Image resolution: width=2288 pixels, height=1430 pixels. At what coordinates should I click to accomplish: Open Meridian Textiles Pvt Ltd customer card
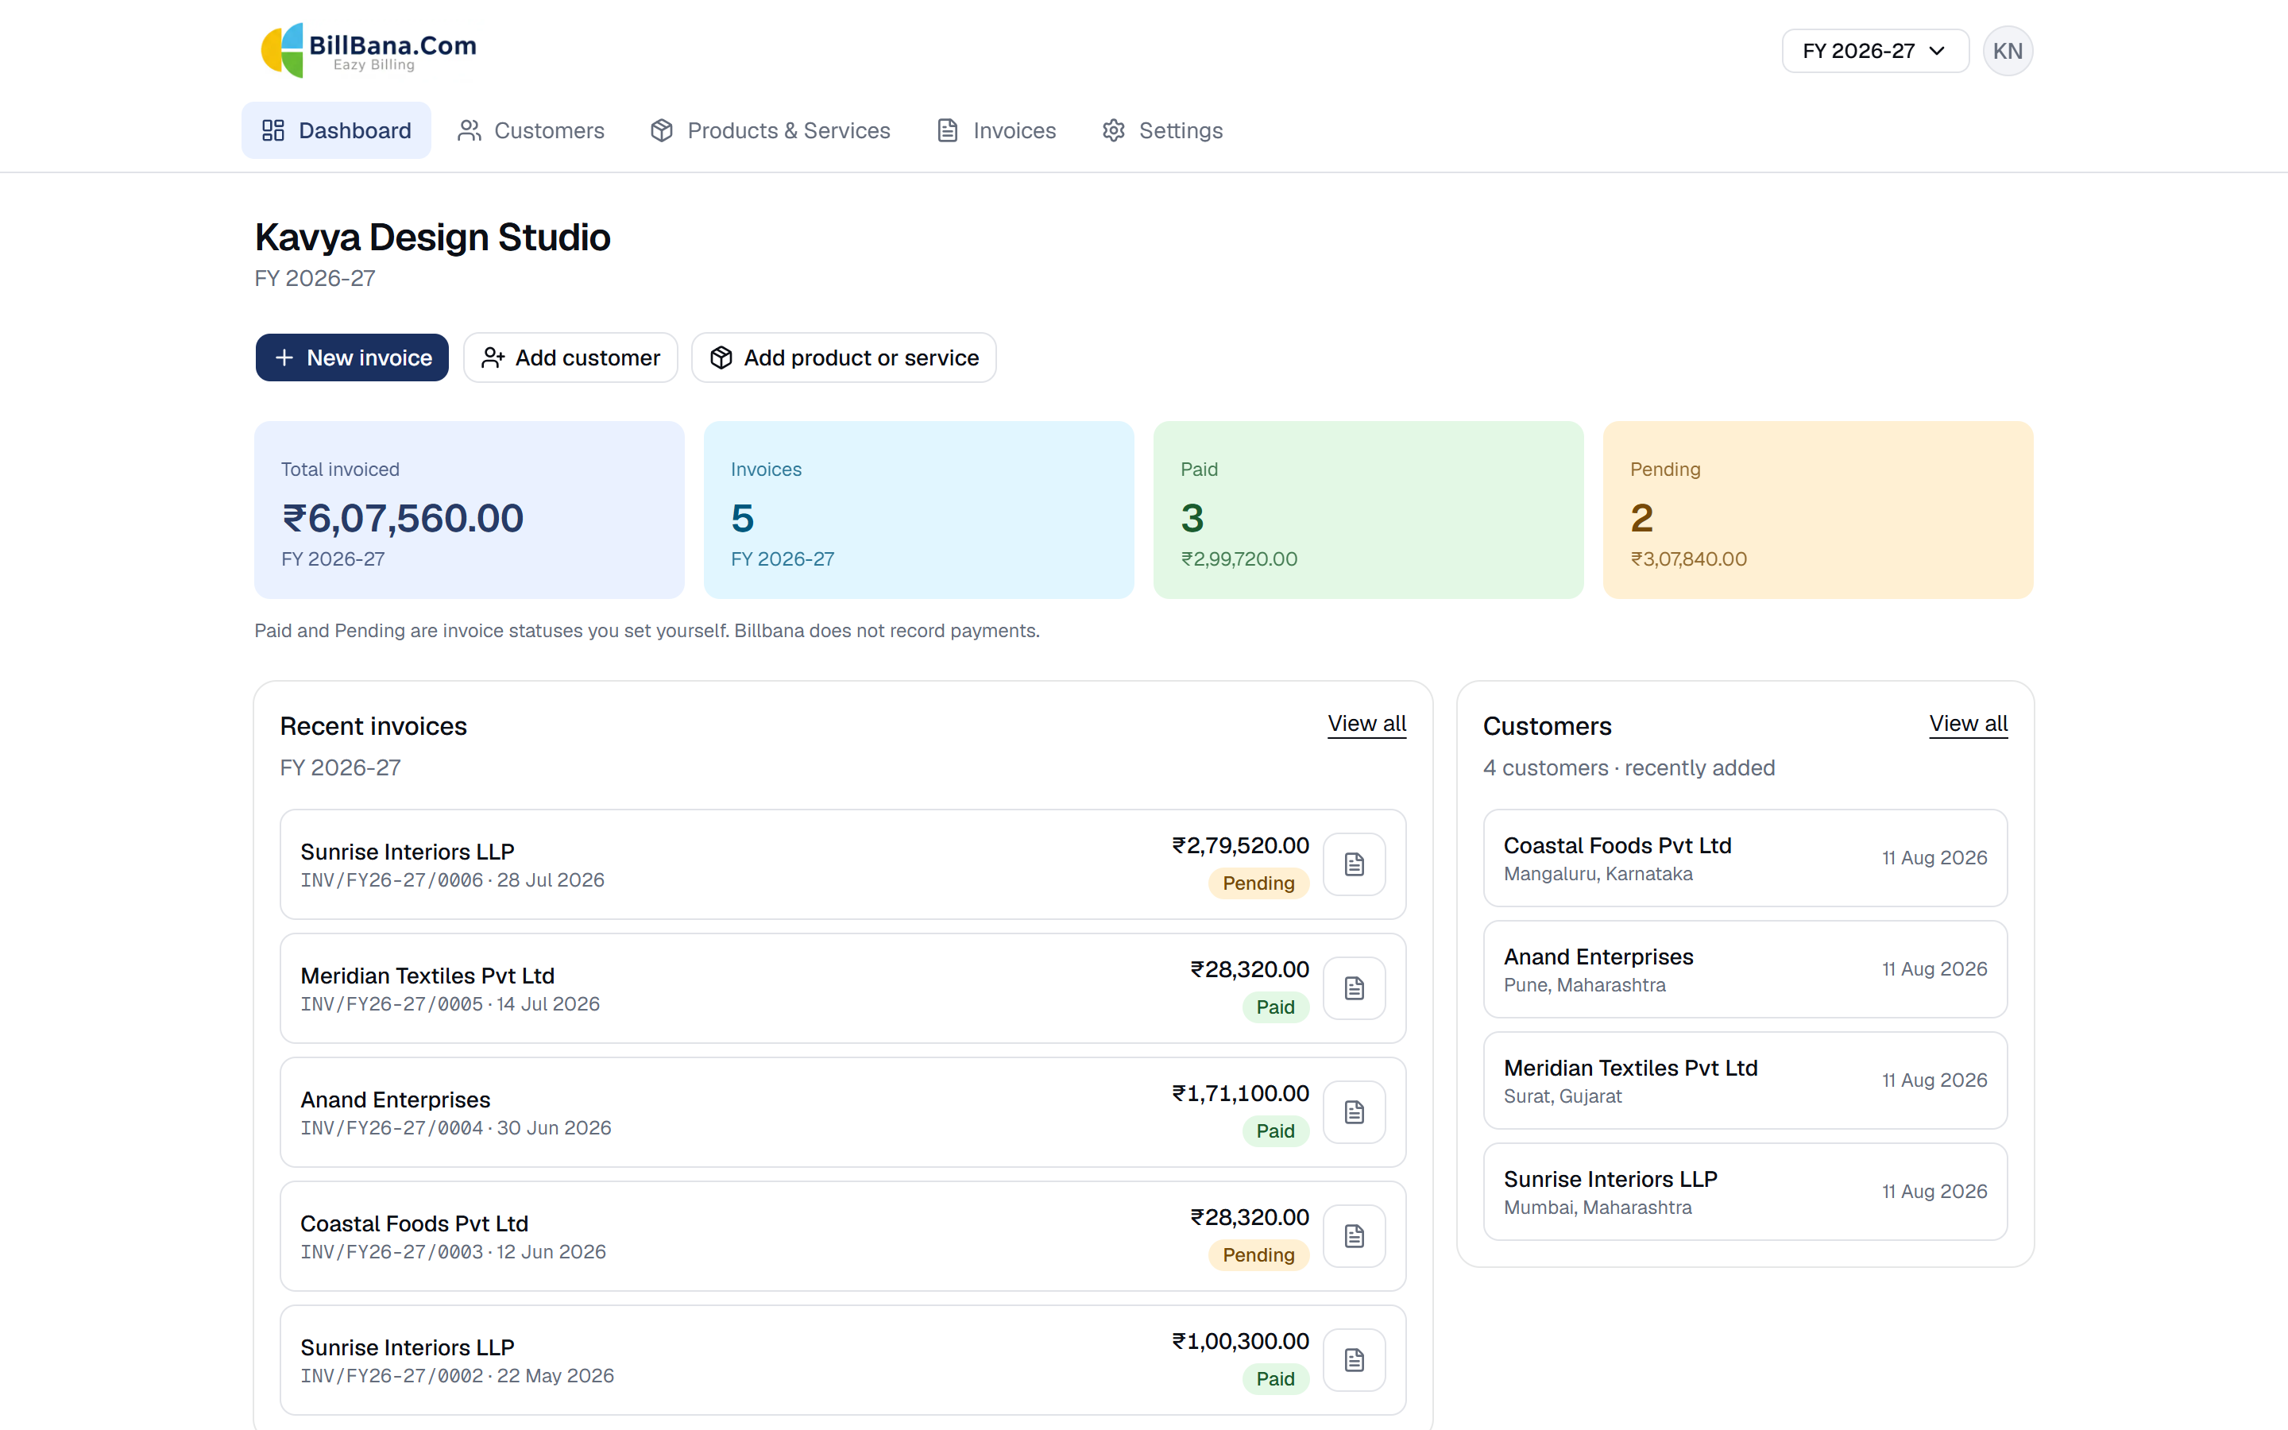[x=1745, y=1080]
